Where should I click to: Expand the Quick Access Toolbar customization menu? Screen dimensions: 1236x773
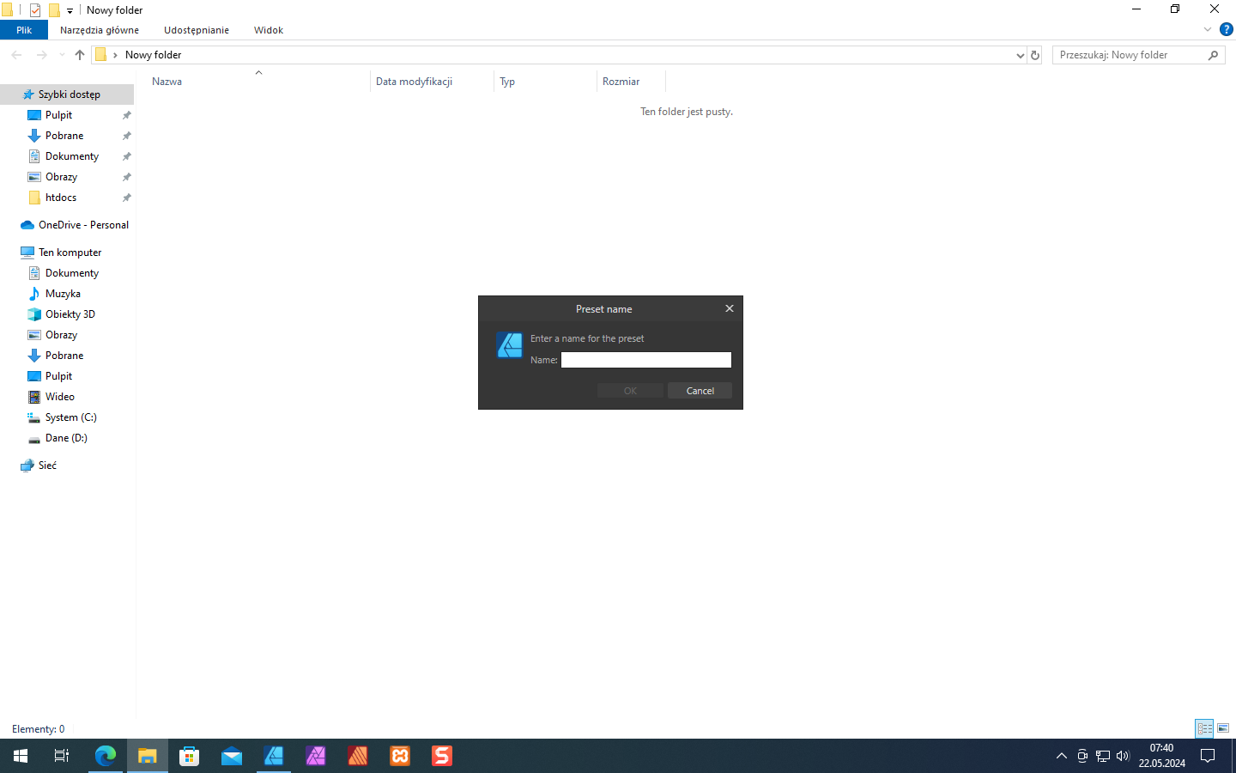[x=70, y=9]
